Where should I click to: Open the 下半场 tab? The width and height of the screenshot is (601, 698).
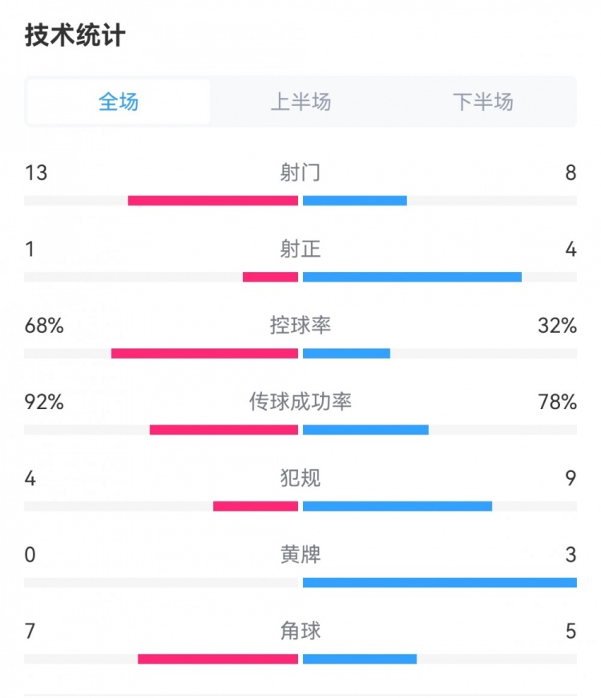(x=482, y=102)
